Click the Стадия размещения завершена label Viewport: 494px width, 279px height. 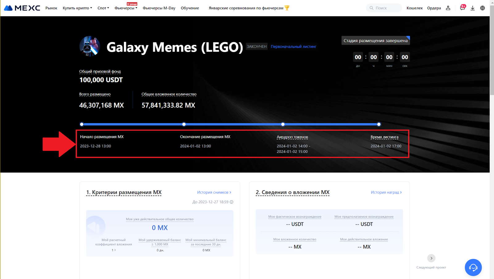(x=376, y=41)
